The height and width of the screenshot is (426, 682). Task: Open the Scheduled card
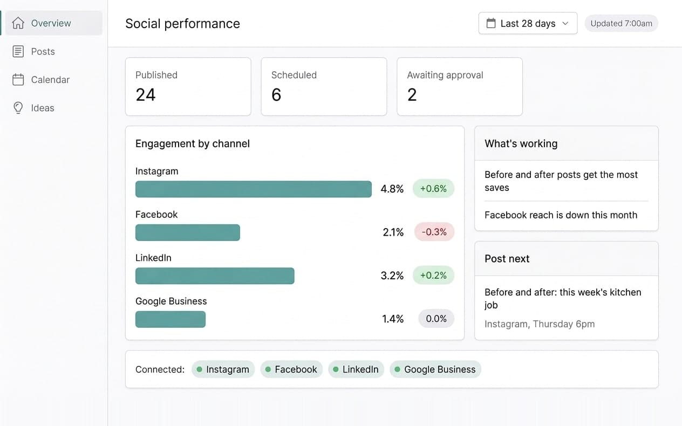324,86
